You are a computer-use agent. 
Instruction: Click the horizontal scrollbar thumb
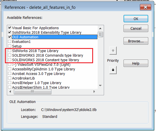[x=32, y=92]
